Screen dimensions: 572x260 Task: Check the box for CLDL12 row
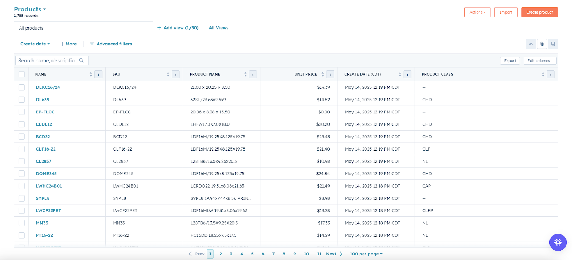[x=22, y=124]
